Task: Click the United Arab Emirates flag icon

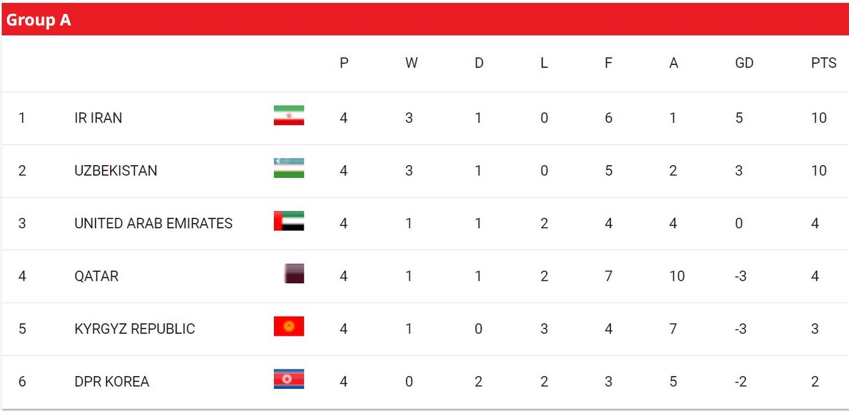Action: 289,221
